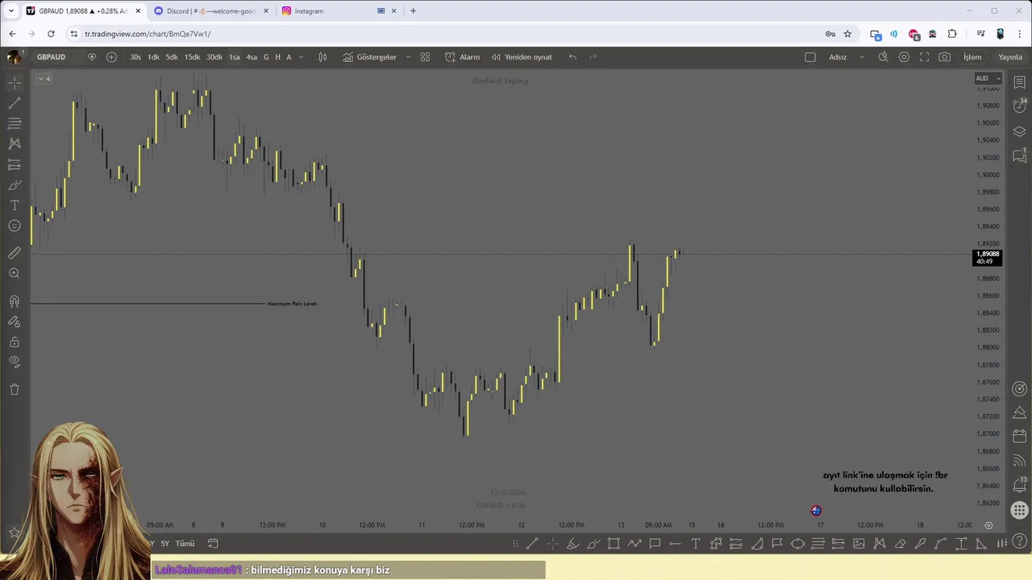The height and width of the screenshot is (580, 1032).
Task: Expand the timeframe dropdown chevron
Action: coord(301,57)
